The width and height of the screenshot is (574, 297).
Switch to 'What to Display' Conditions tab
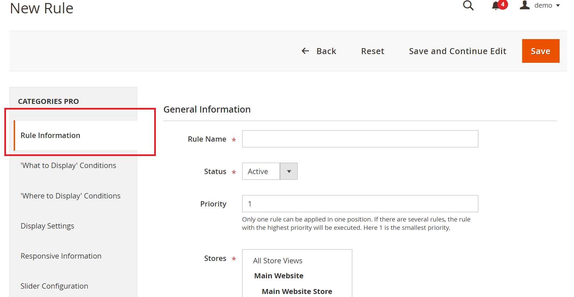[68, 165]
